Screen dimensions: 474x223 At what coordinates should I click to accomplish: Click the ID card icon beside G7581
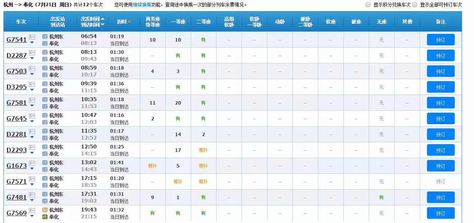point(32,100)
